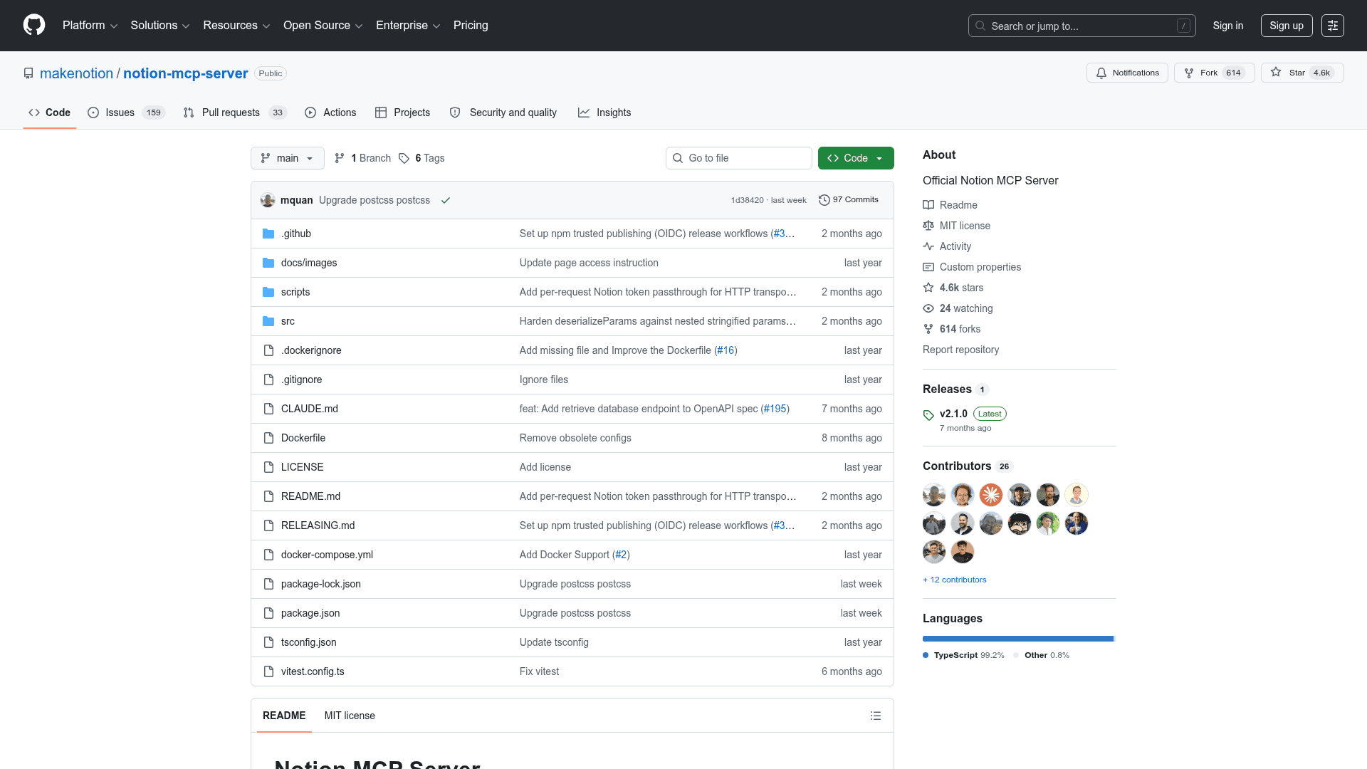Fork the repository

[1214, 73]
